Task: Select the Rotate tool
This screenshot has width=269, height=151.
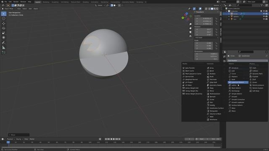Action: tap(4, 28)
